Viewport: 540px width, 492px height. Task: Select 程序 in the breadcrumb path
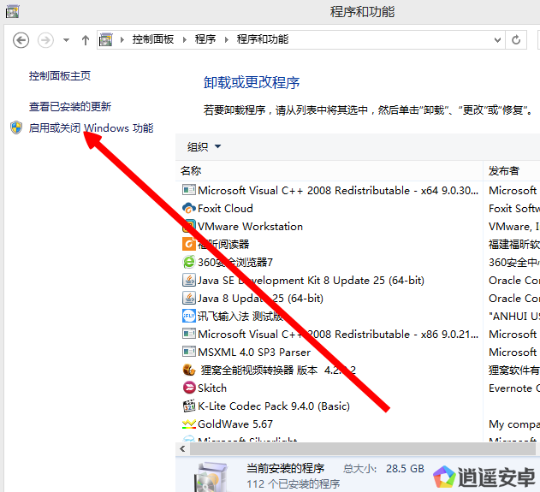(205, 39)
